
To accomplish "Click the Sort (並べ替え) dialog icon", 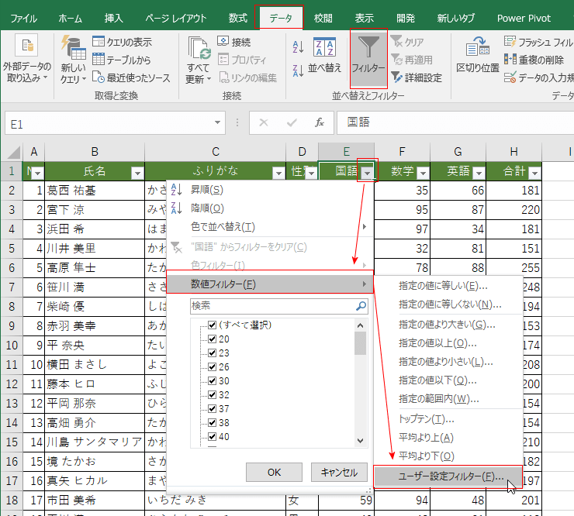I will pos(324,48).
